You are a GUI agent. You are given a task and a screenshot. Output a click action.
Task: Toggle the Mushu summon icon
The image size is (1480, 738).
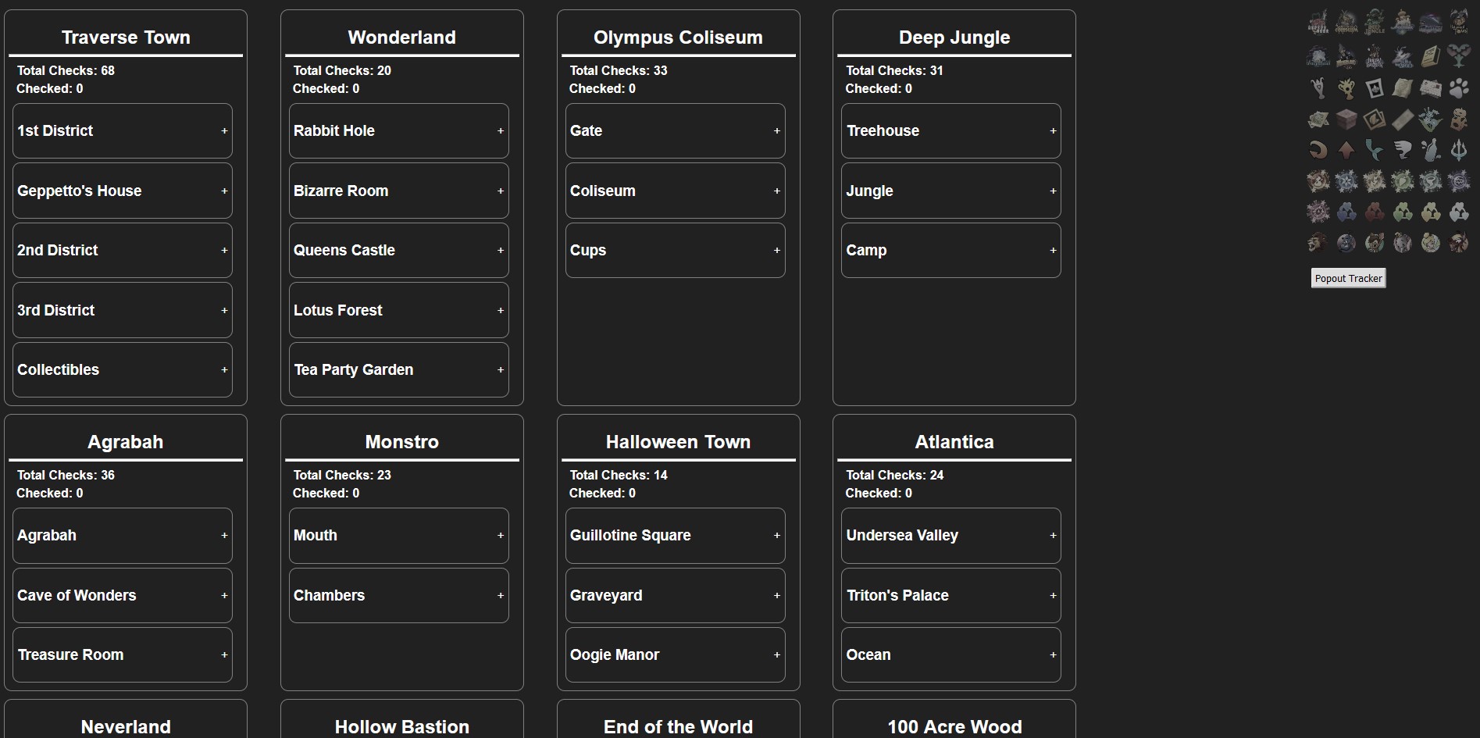[x=1459, y=243]
